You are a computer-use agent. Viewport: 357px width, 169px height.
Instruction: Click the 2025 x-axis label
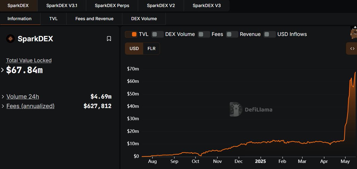[260, 162]
